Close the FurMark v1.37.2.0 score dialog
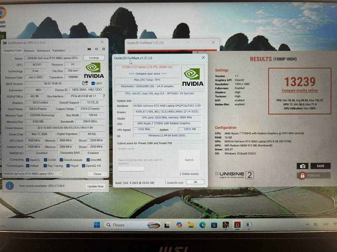This screenshot has width=337, height=252. (203, 58)
